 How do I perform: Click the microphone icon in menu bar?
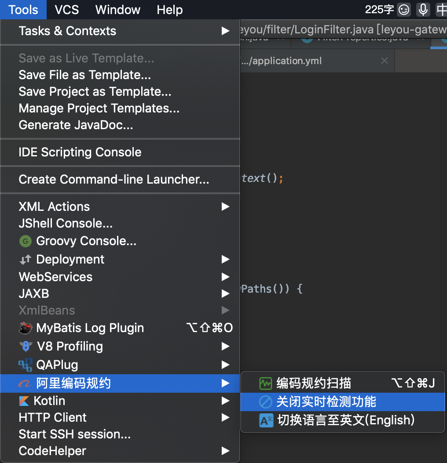click(x=423, y=10)
